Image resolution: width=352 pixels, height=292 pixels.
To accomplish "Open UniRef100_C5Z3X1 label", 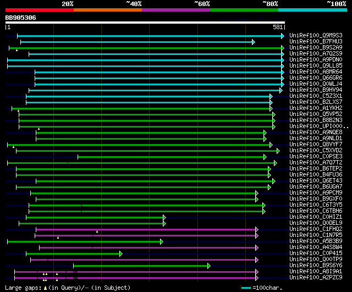I will tap(316, 96).
